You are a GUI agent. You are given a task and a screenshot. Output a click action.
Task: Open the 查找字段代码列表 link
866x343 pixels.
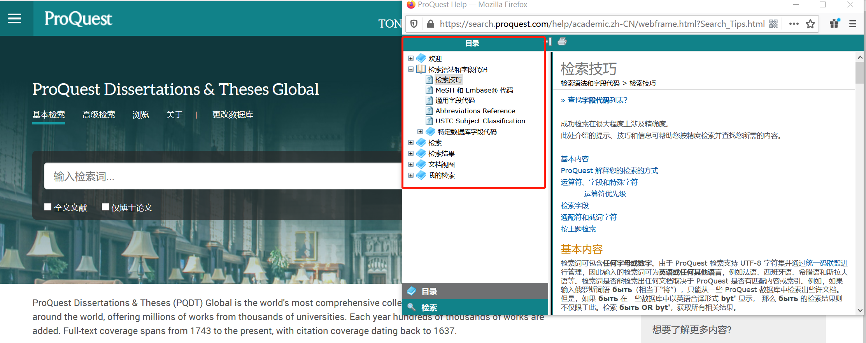coord(597,100)
